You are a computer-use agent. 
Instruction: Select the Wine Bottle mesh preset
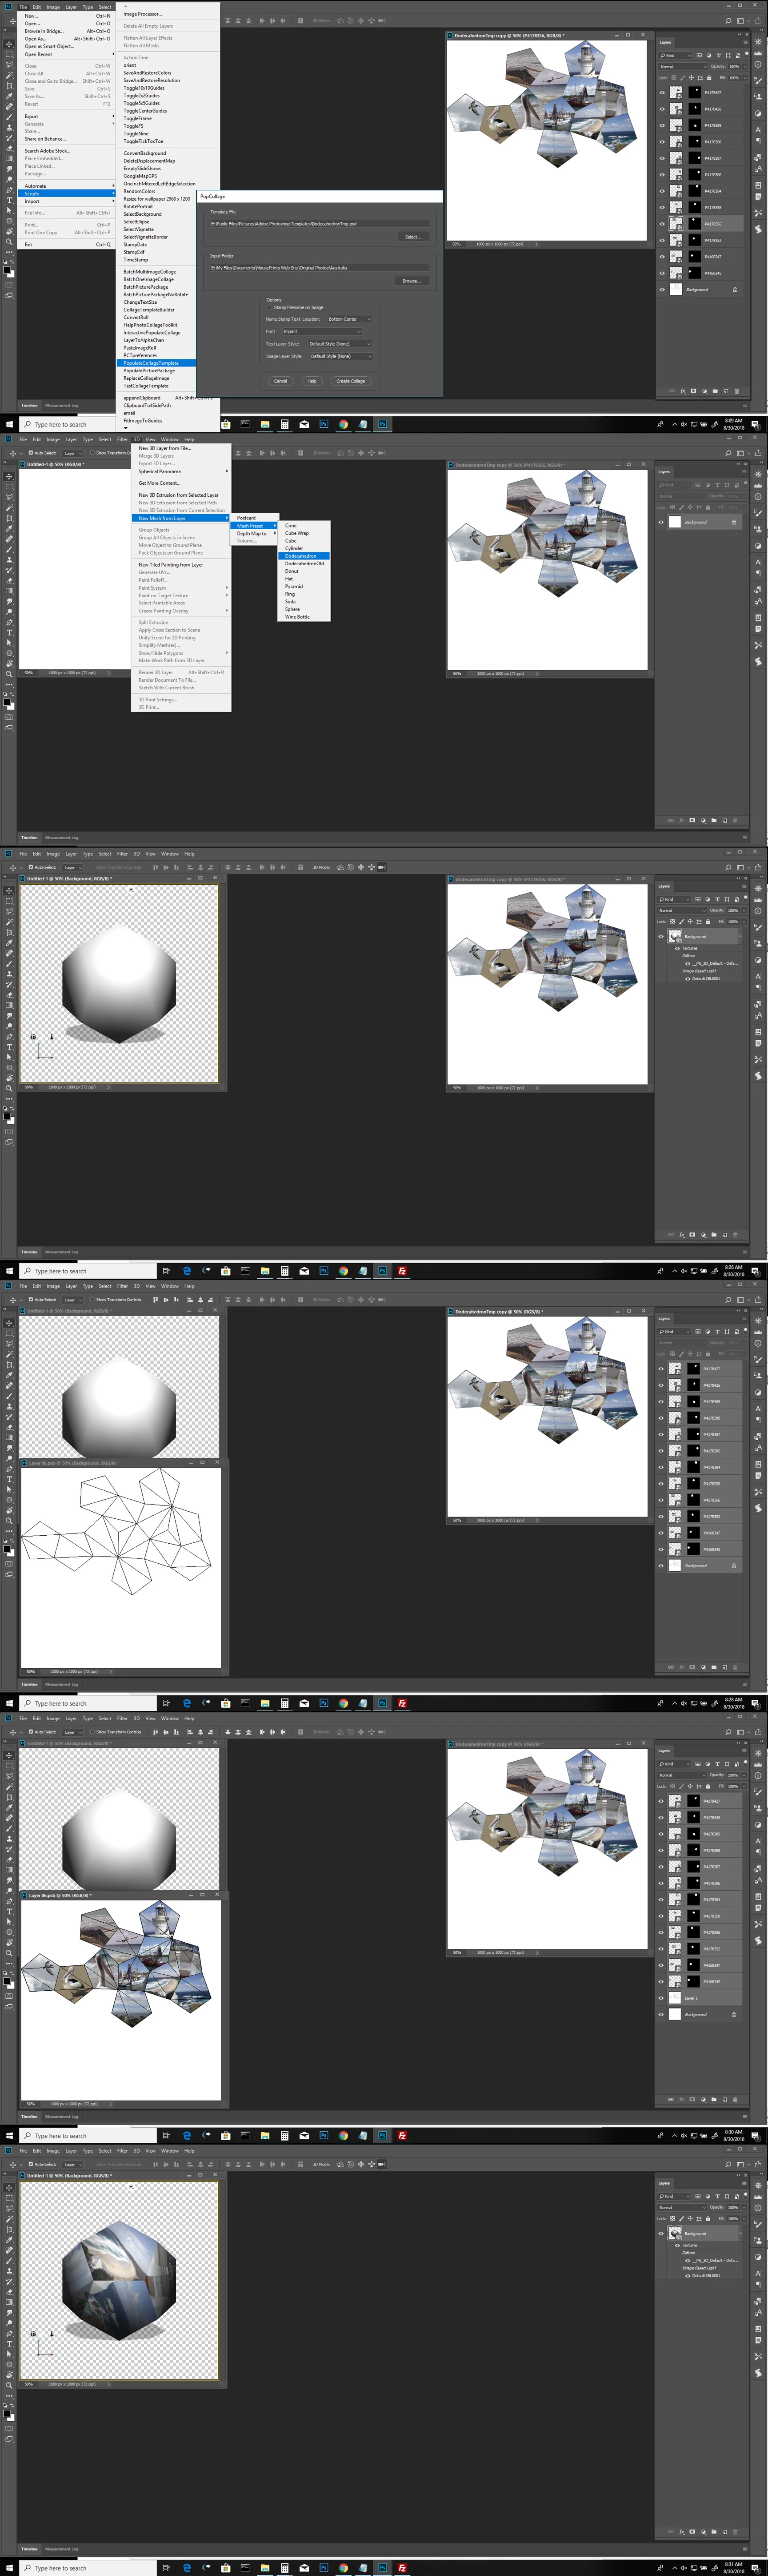point(304,617)
